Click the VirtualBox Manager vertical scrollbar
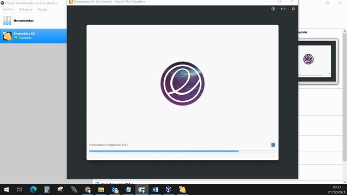 click(345, 97)
